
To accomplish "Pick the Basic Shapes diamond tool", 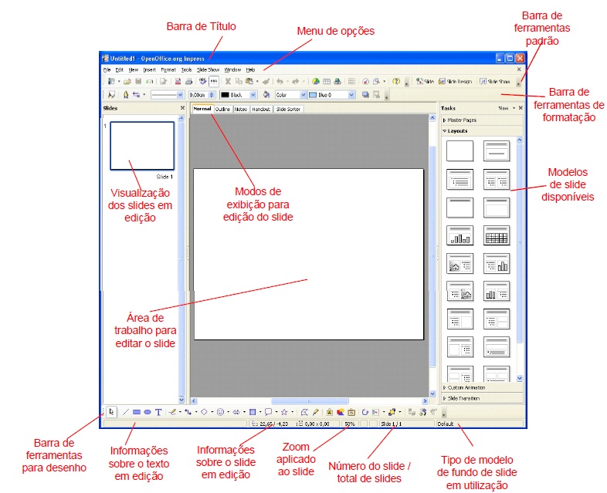I will pyautogui.click(x=205, y=412).
